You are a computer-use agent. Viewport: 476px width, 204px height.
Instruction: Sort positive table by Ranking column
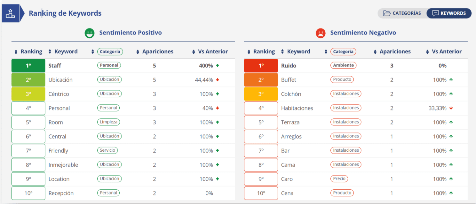(28, 52)
